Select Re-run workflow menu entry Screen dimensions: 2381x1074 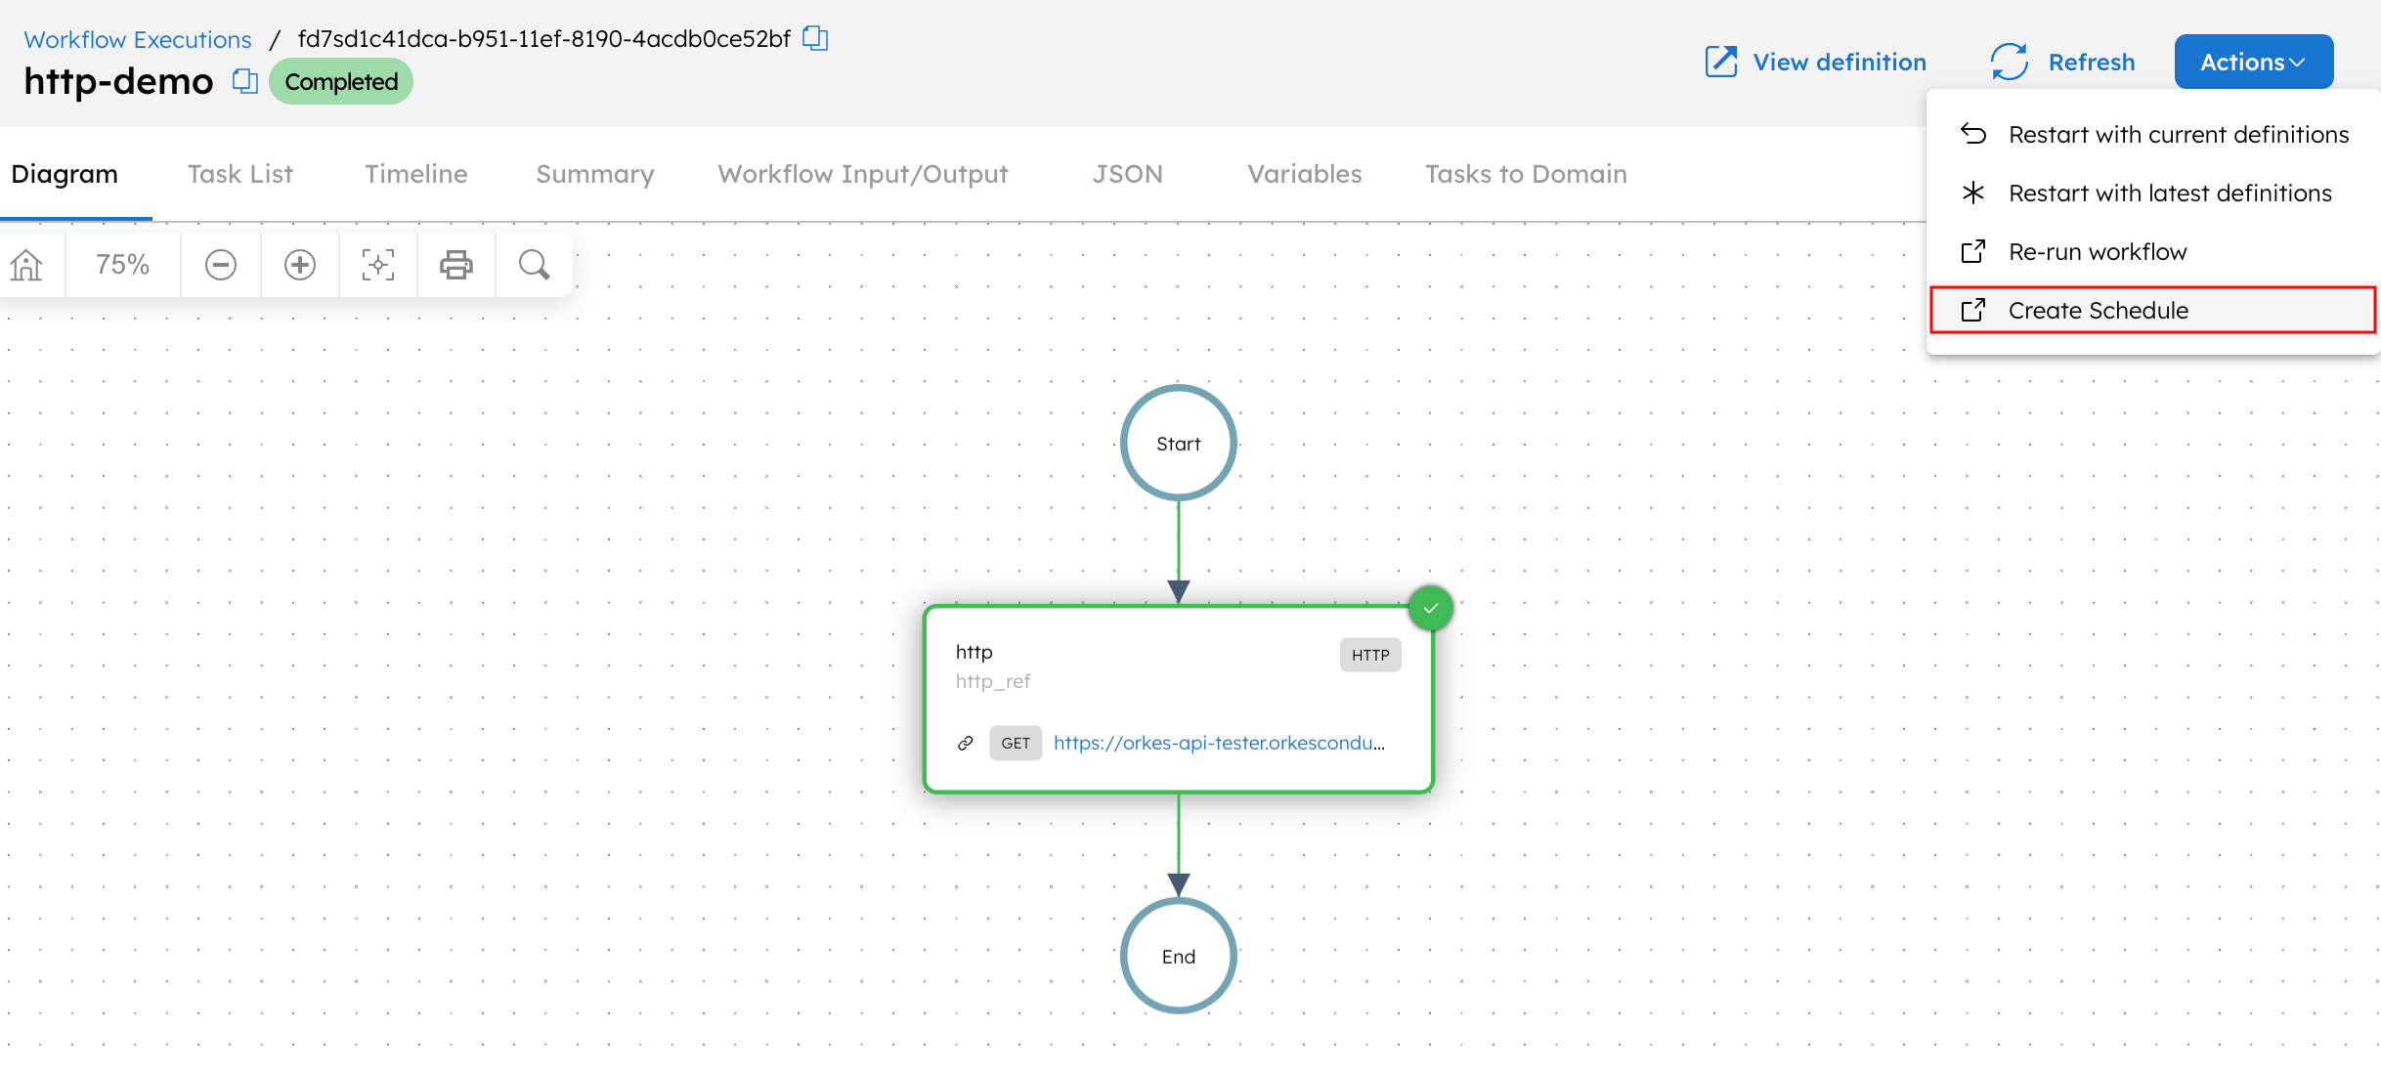click(2153, 251)
